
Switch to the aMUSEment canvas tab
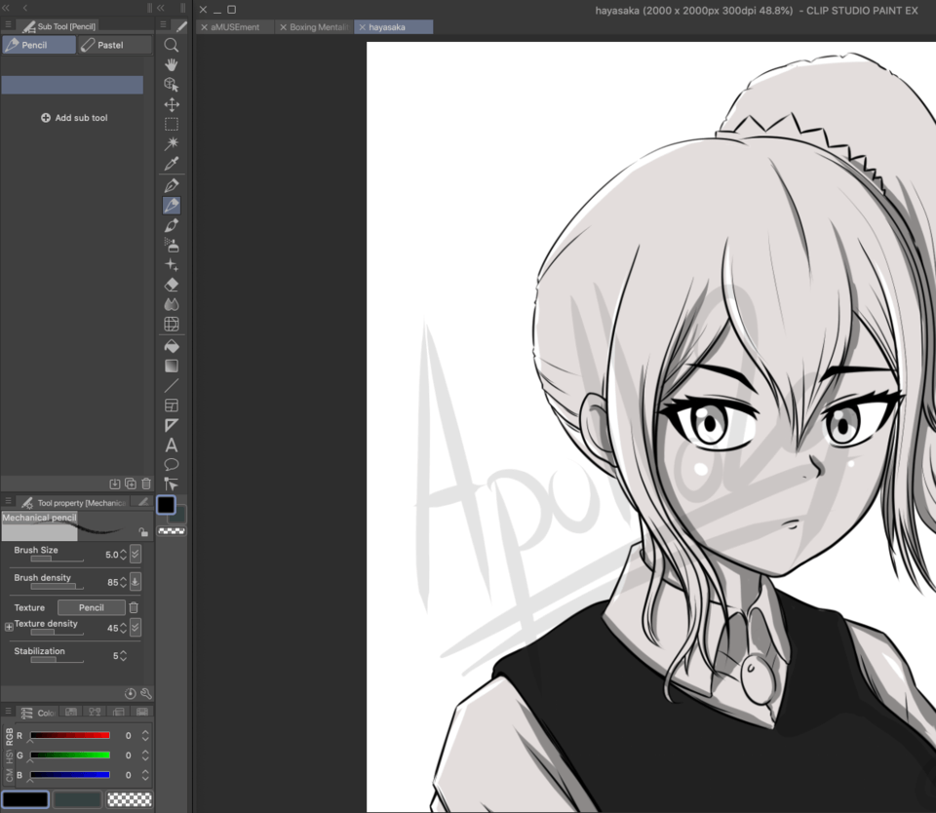[x=235, y=27]
